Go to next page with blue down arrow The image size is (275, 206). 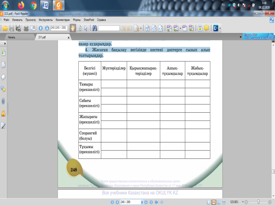46,28
